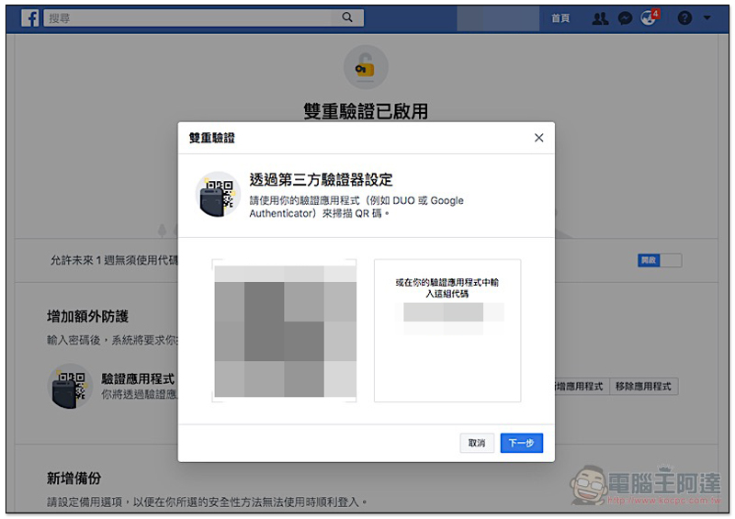This screenshot has height=519, width=735.
Task: Focus the 搜尋 search field
Action: (x=203, y=18)
